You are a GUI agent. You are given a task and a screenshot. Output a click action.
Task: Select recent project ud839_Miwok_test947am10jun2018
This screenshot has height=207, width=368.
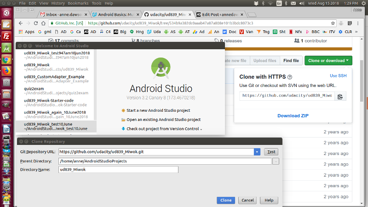pyautogui.click(x=56, y=55)
